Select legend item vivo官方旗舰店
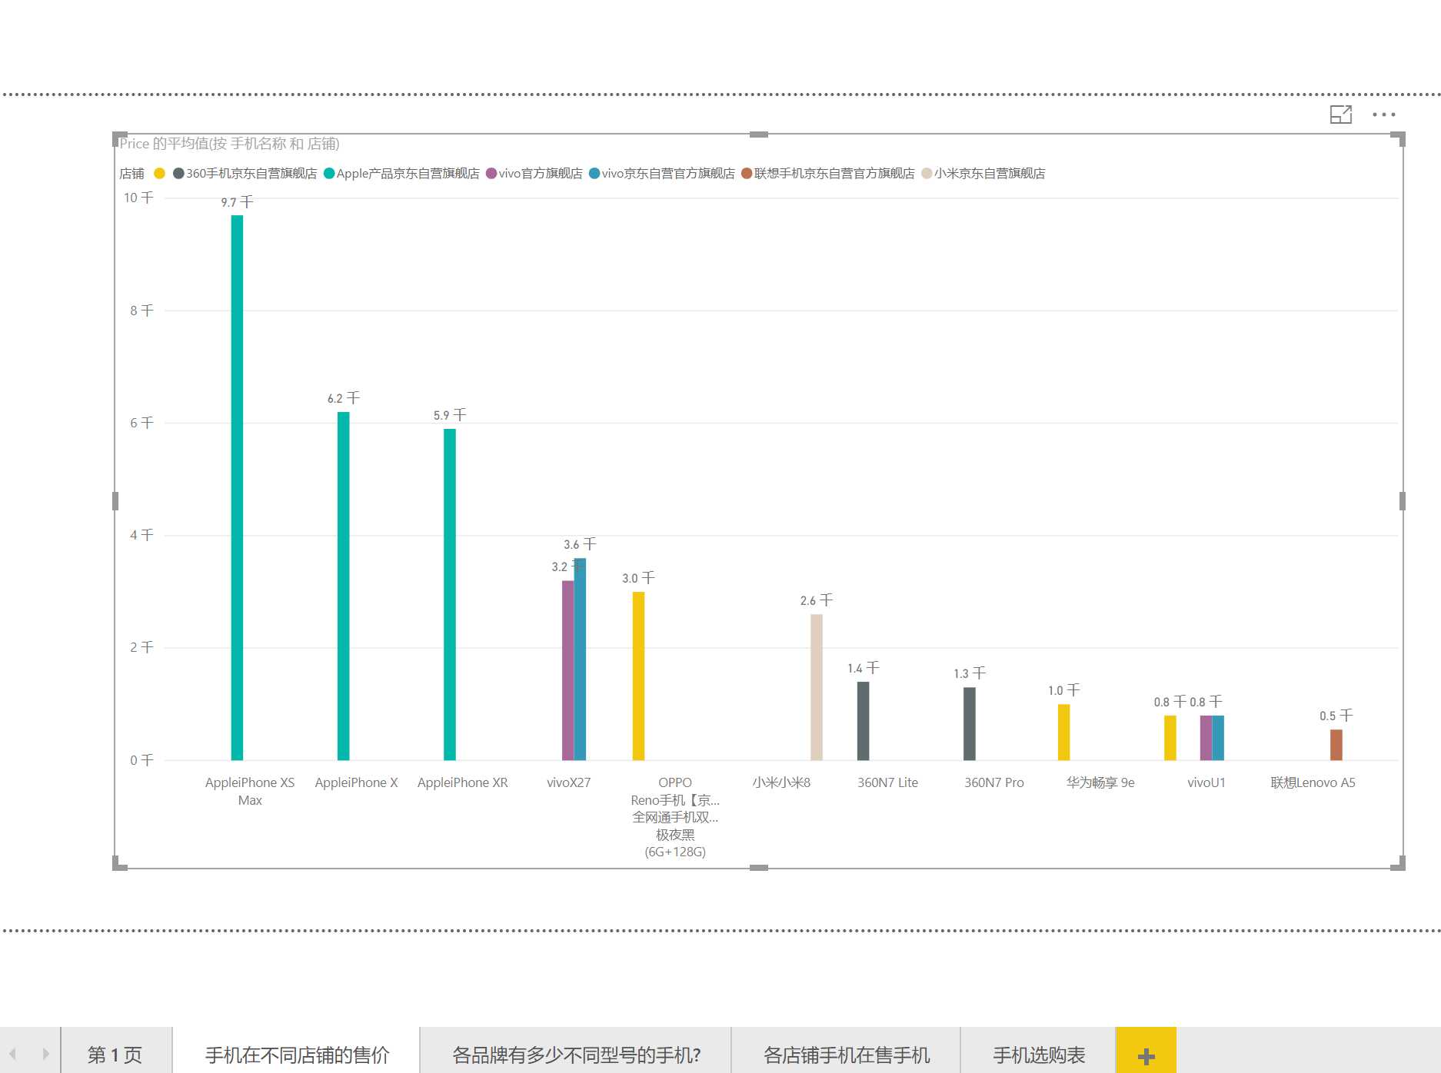Screen dimensions: 1441x1073 pyautogui.click(x=534, y=173)
